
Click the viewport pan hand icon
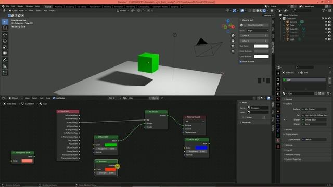(x=233, y=41)
